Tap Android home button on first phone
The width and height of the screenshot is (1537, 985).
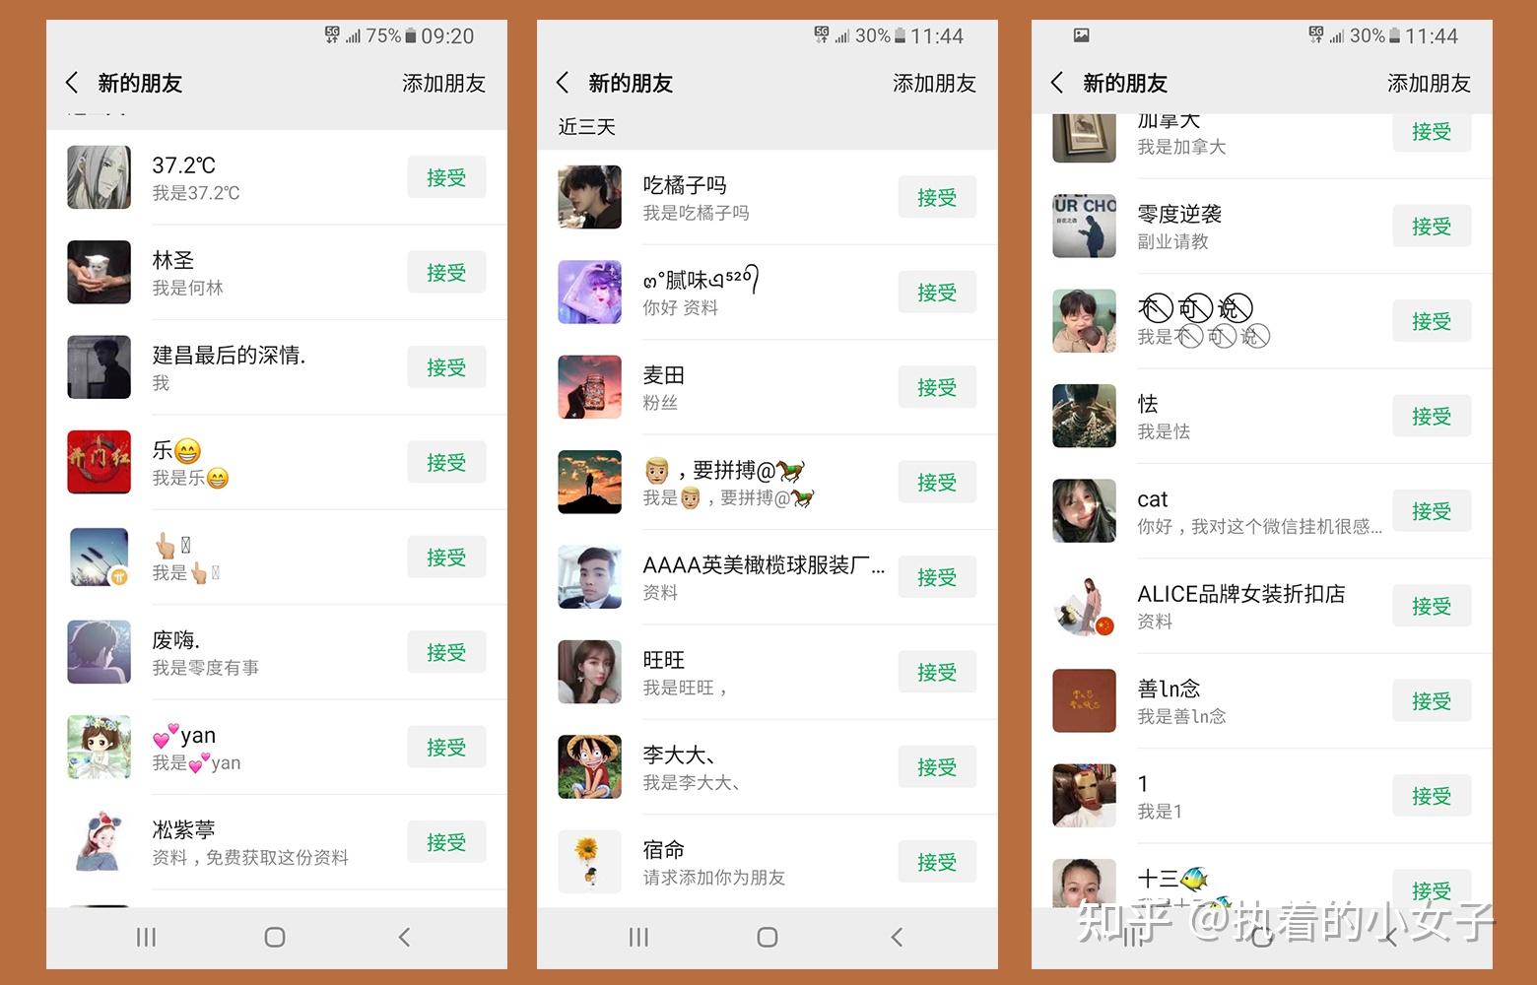275,937
